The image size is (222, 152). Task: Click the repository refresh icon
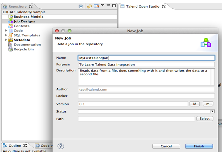89,6
